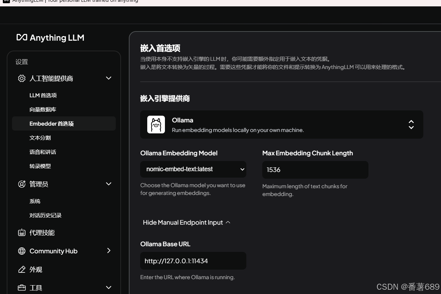Click the Max Embedding Chunk Length field
Viewport: 441px width, 294px height.
(x=315, y=170)
